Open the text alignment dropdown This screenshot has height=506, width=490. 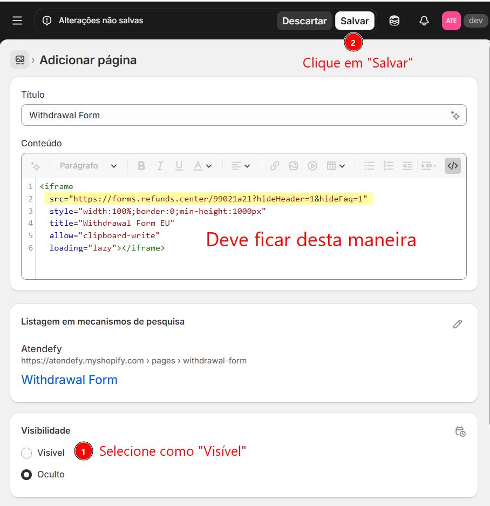click(240, 166)
